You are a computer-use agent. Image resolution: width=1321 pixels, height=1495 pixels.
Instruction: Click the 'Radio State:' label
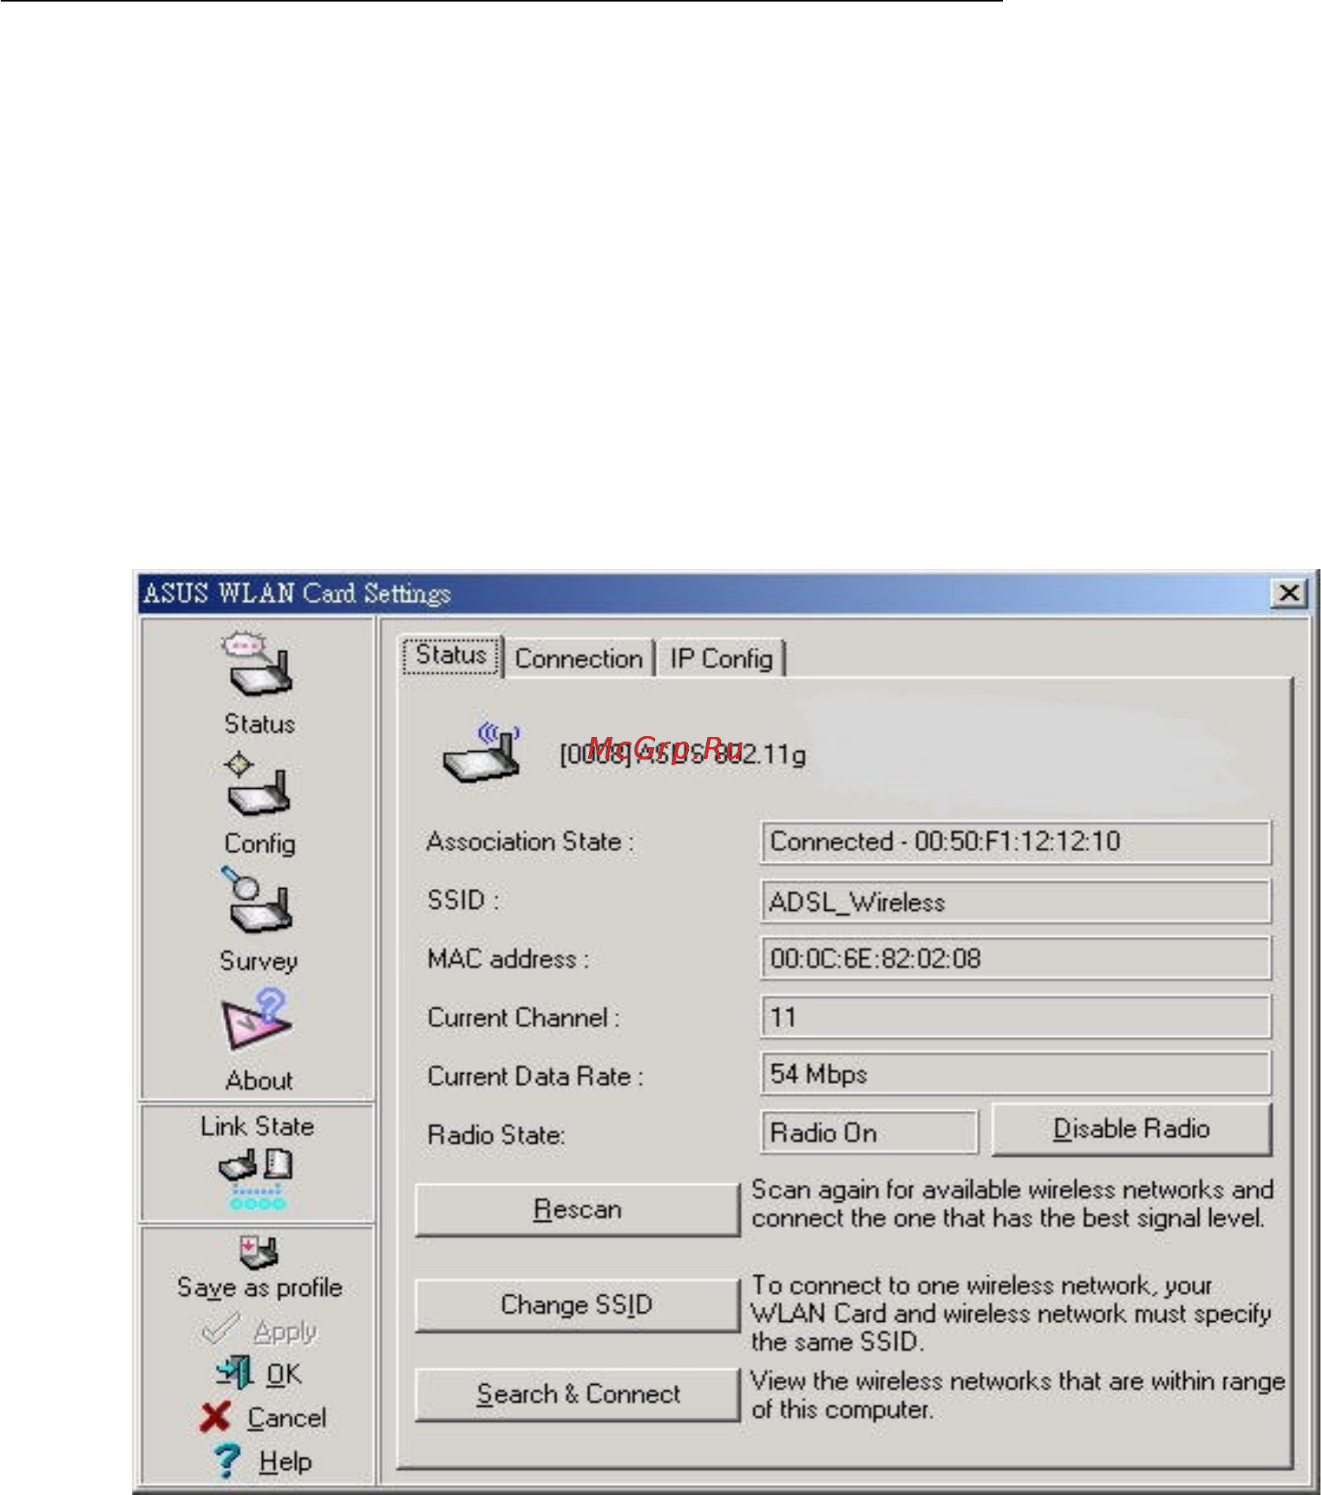(x=496, y=1135)
